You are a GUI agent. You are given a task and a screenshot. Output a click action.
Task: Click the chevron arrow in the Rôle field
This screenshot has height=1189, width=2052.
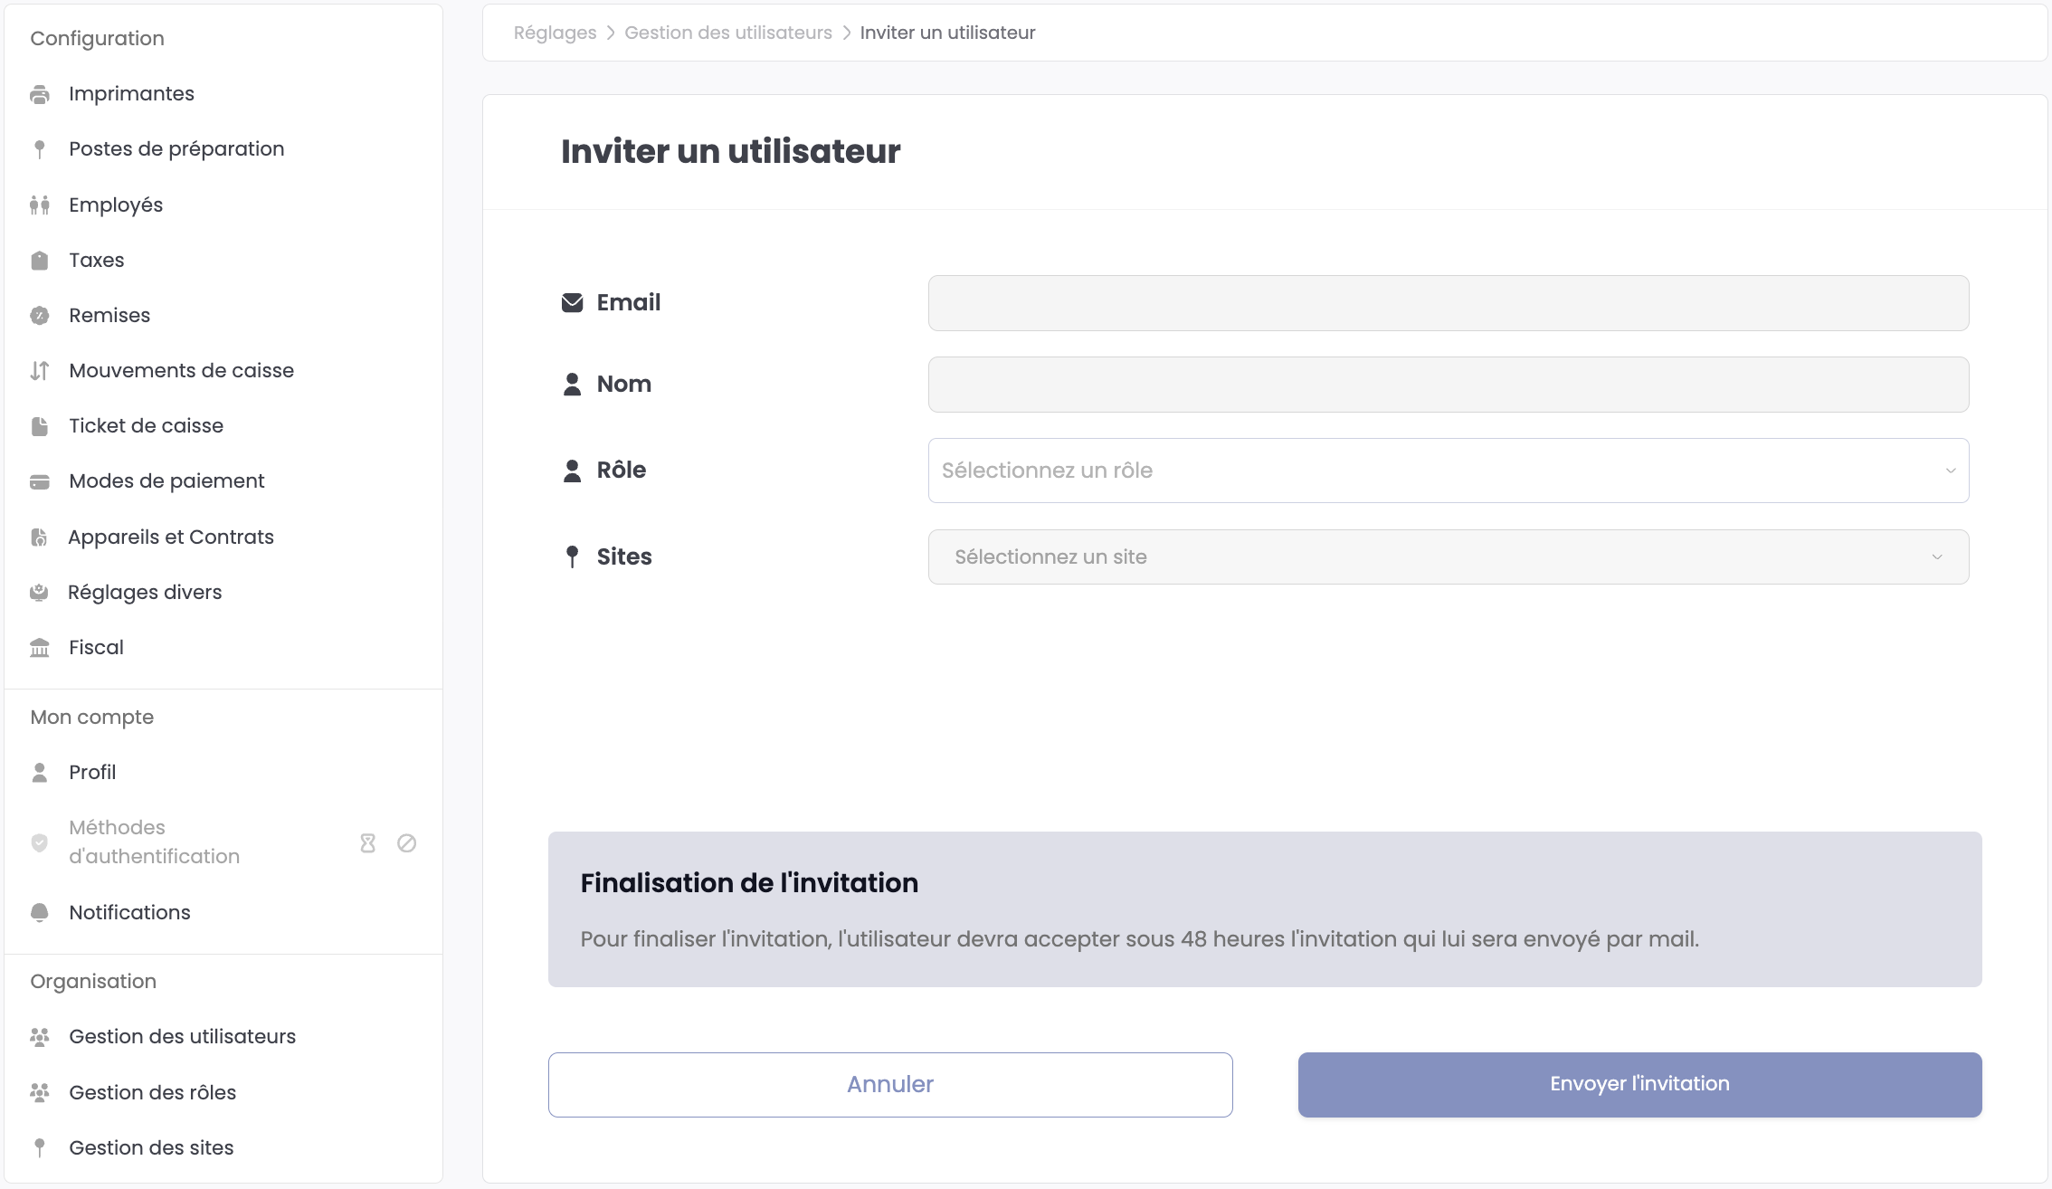[1950, 471]
